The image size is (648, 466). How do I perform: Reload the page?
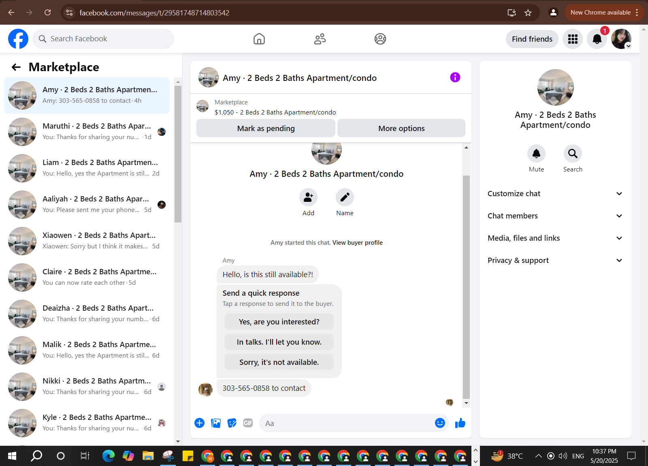coord(48,13)
